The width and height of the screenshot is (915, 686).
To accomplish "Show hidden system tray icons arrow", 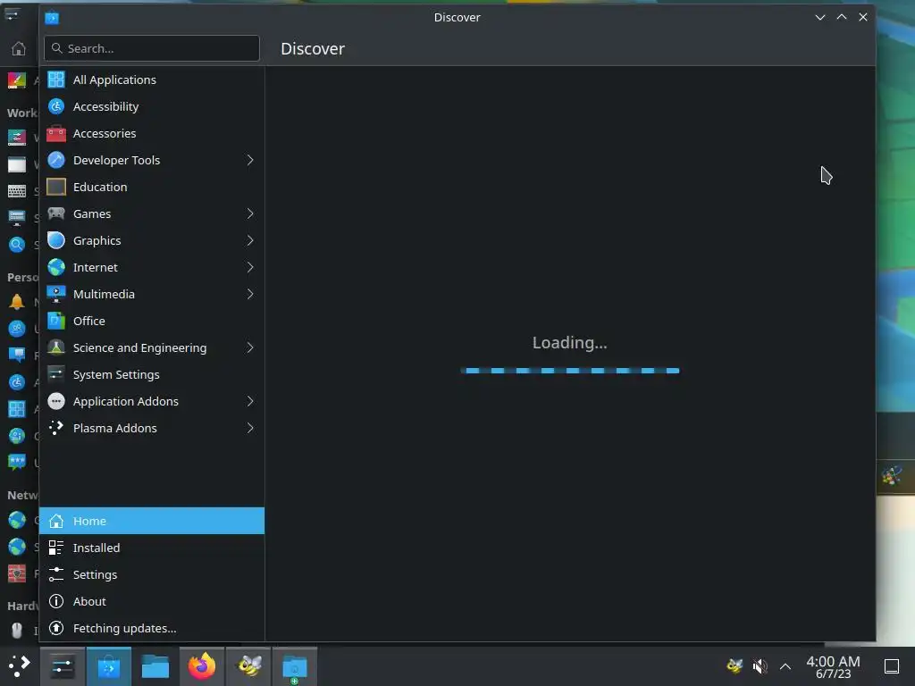I will pos(785,666).
